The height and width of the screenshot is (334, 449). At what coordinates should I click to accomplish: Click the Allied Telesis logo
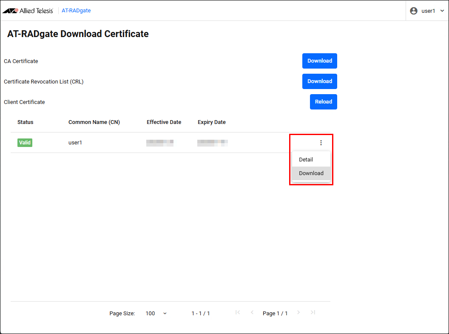point(28,11)
